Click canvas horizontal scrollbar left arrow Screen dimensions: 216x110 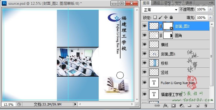(80, 104)
